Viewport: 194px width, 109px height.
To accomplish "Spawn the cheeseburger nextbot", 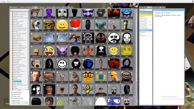I will (36, 38).
